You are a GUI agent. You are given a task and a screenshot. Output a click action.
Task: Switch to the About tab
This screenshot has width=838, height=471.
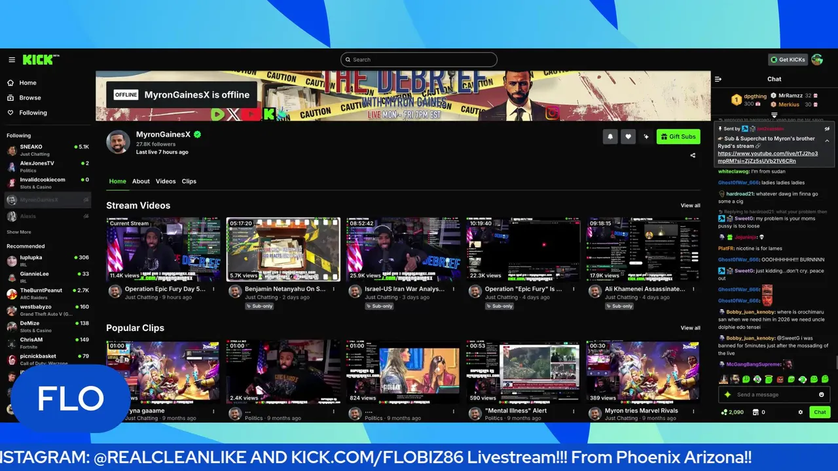tap(141, 181)
